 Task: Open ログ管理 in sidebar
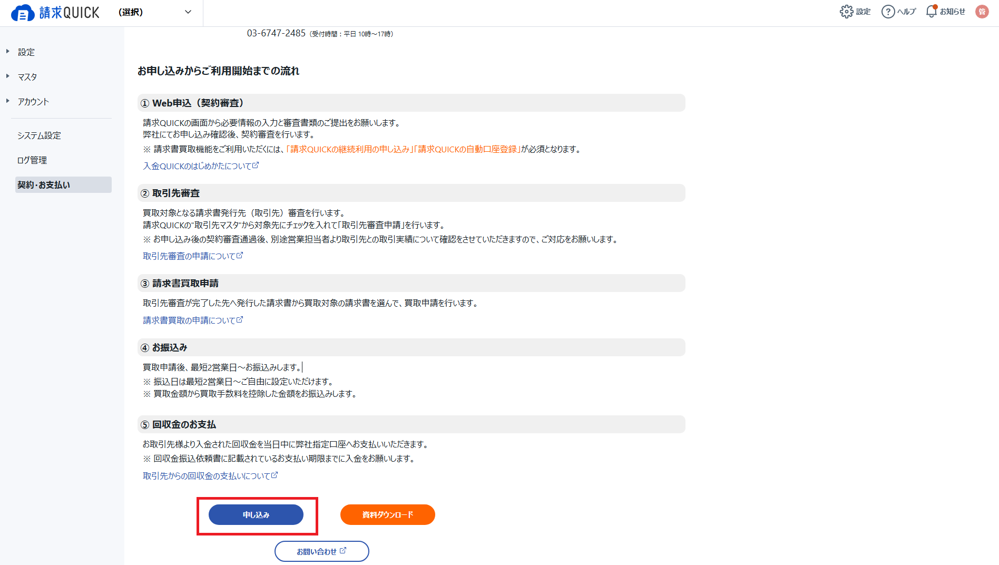point(32,160)
